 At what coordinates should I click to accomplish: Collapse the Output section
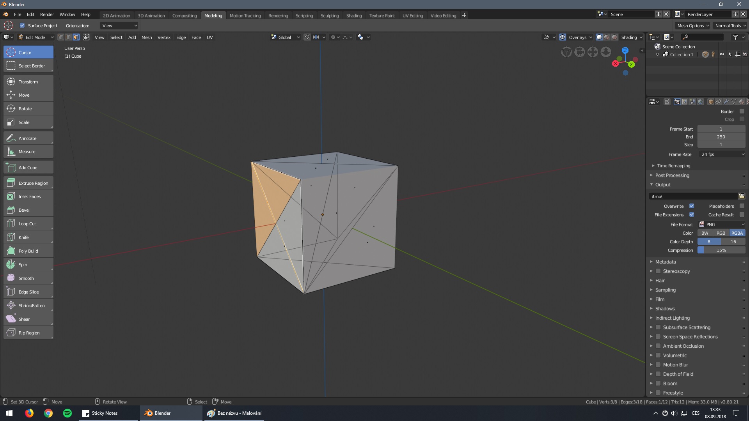662,185
